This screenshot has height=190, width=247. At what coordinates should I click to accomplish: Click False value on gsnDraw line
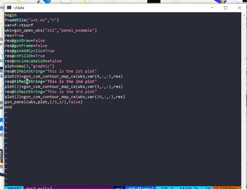[39, 41]
